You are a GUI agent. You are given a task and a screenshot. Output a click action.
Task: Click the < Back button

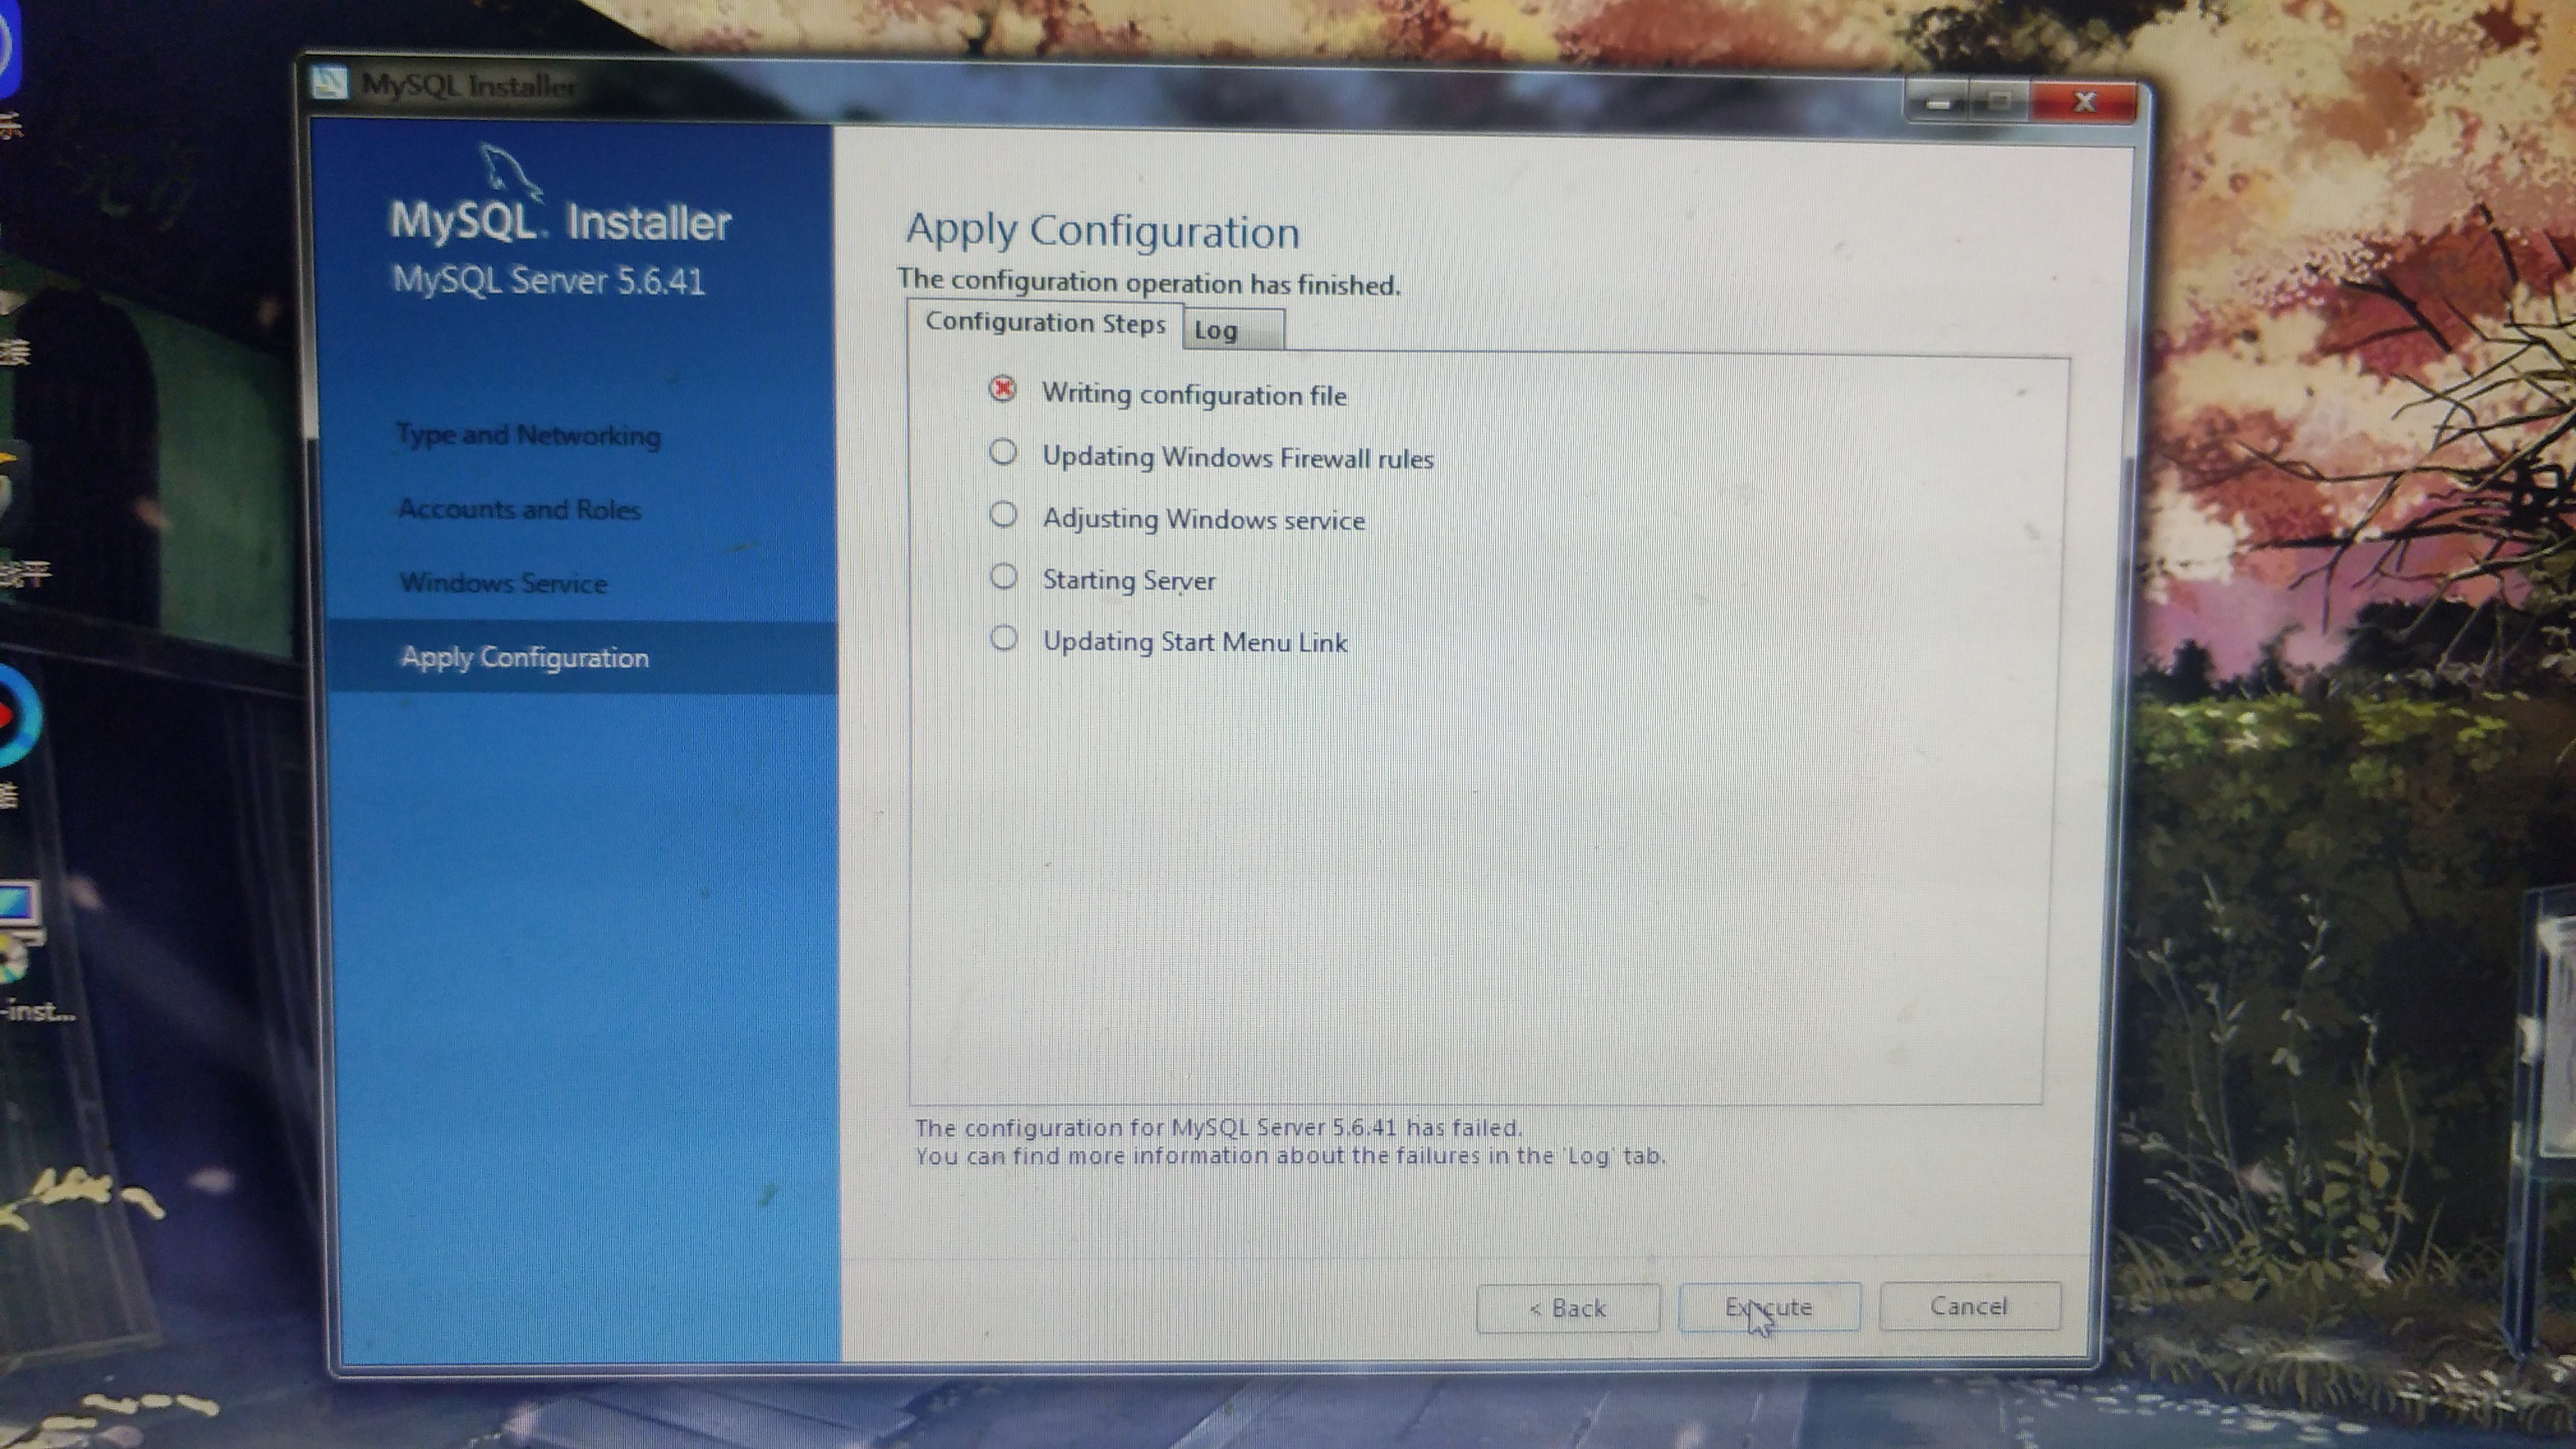point(1567,1308)
